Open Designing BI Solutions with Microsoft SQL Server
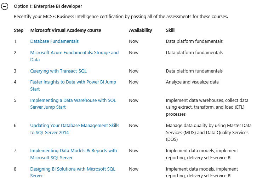 point(73,172)
